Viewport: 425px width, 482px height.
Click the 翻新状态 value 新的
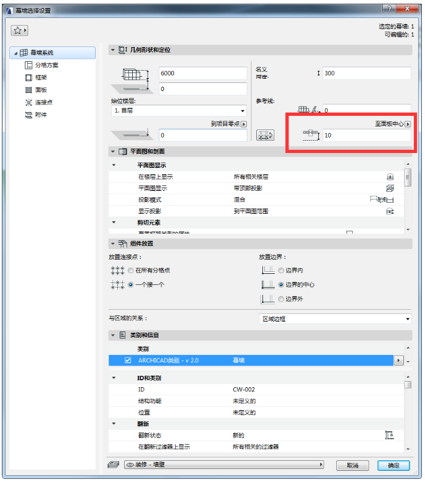click(x=238, y=436)
